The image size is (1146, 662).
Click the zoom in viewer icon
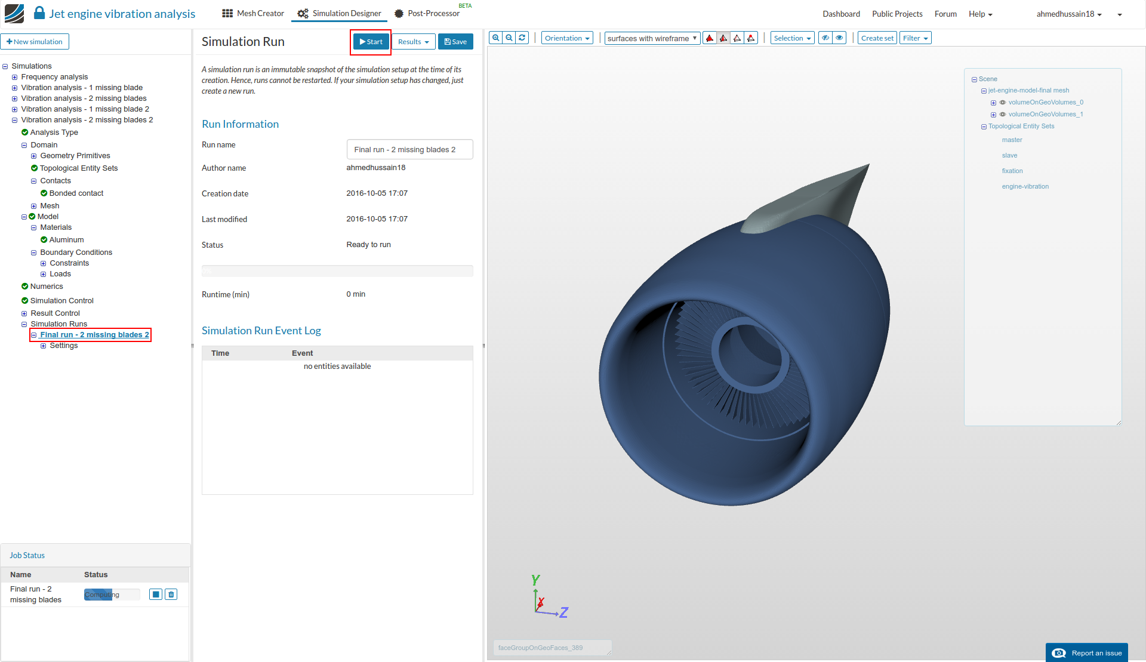(x=495, y=38)
